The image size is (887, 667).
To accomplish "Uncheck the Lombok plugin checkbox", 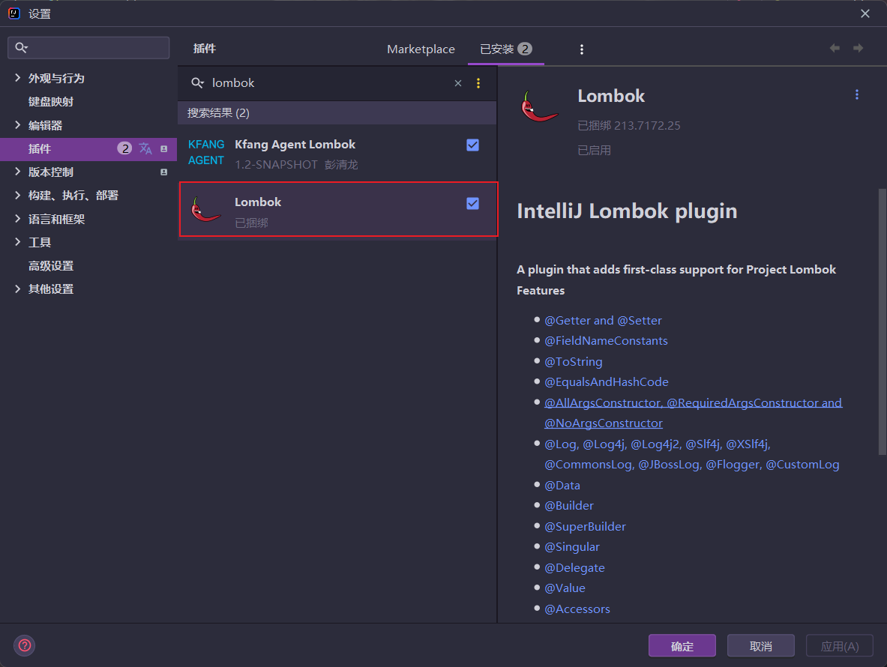I will click(x=472, y=204).
